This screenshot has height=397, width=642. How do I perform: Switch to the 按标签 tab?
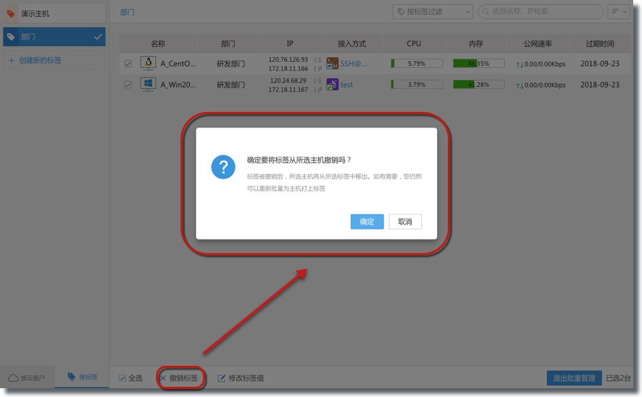click(82, 377)
